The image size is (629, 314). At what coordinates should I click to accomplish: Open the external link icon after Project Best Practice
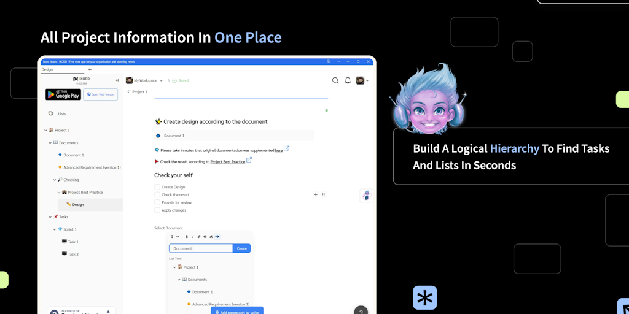[x=249, y=160]
